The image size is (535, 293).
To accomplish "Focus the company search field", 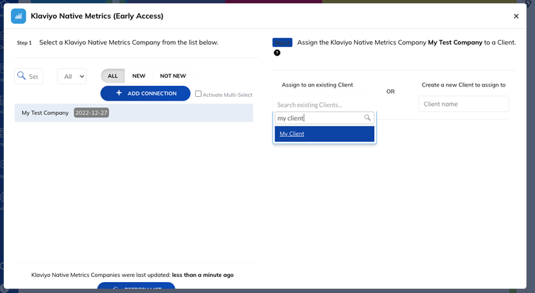I will pos(28,76).
